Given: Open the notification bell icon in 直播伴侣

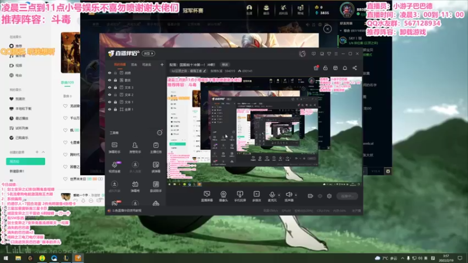Looking at the screenshot, I should click(345, 68).
